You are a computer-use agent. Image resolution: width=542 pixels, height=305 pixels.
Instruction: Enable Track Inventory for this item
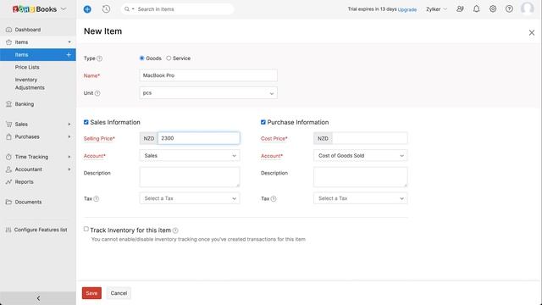pyautogui.click(x=86, y=229)
